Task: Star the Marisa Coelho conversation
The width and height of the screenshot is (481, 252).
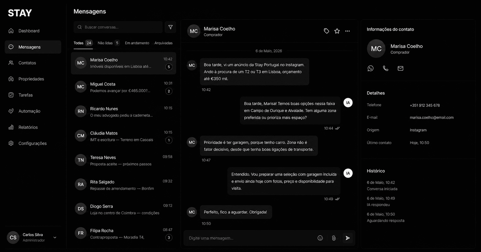Action: pos(337,31)
